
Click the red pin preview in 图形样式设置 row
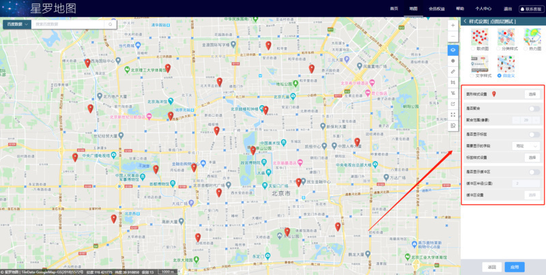point(493,94)
